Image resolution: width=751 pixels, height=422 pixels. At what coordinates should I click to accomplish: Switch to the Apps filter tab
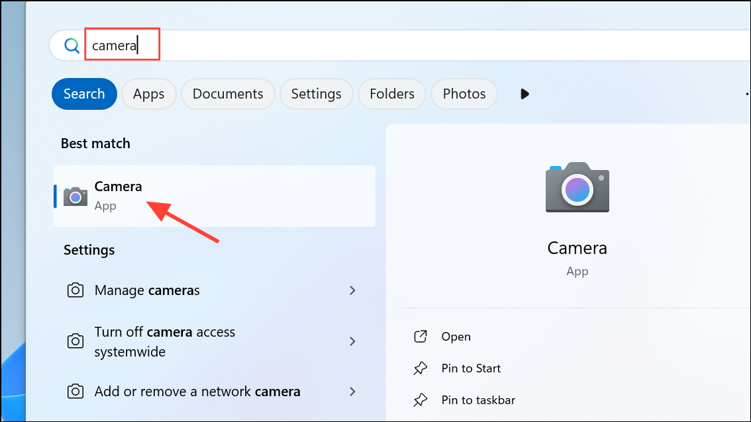pyautogui.click(x=148, y=94)
